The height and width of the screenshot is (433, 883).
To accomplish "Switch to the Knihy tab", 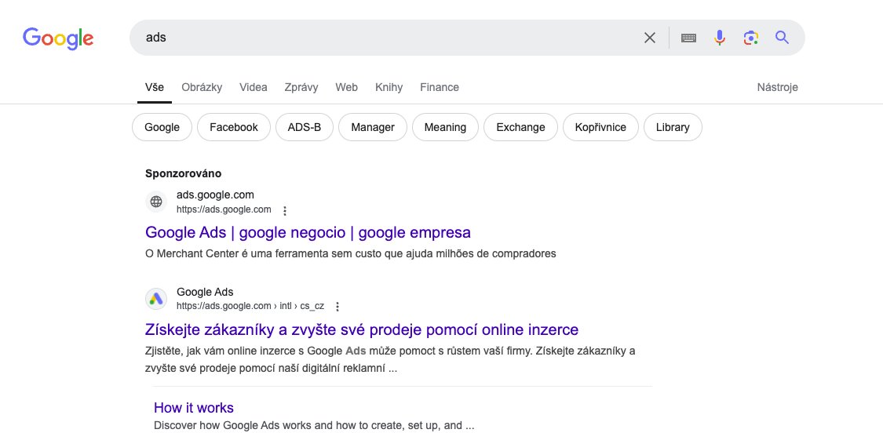I will tap(389, 87).
